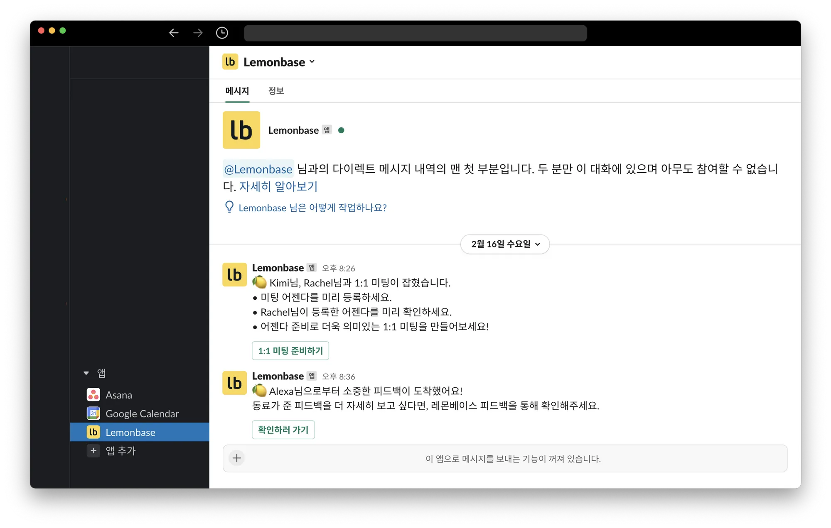Go forward with the right arrow
Screen dimensions: 831x528
[198, 33]
